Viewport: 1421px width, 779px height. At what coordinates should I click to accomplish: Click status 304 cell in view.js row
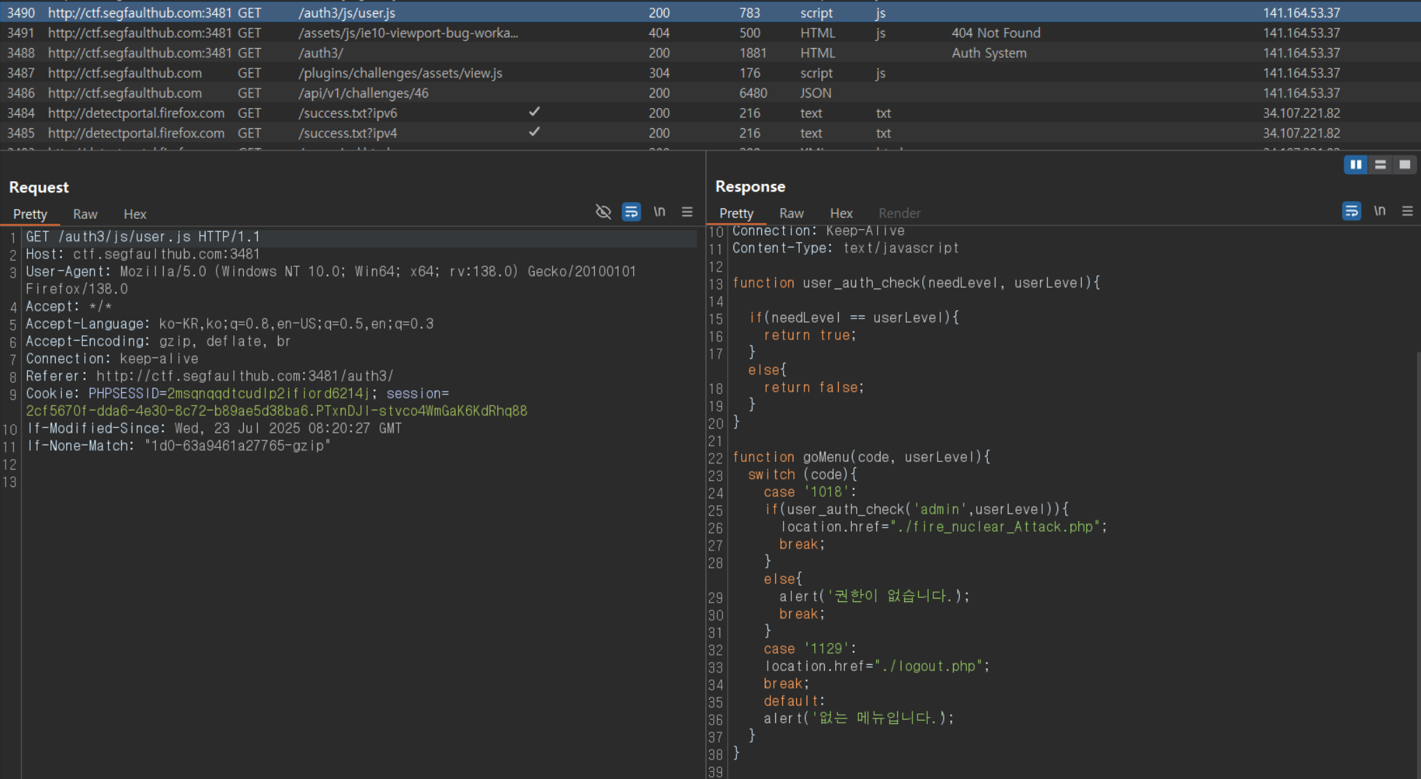[x=659, y=73]
